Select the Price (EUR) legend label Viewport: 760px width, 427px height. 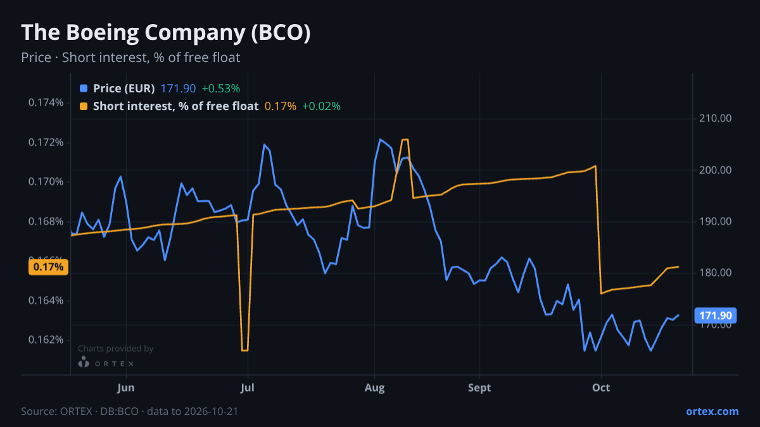point(123,89)
